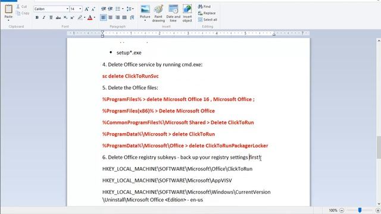Click the Paste clipboard icon
The width and height of the screenshot is (381, 214).
point(8,10)
